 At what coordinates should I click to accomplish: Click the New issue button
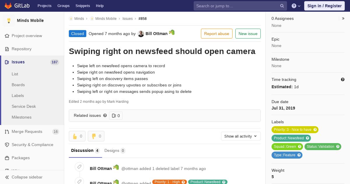coord(248,34)
